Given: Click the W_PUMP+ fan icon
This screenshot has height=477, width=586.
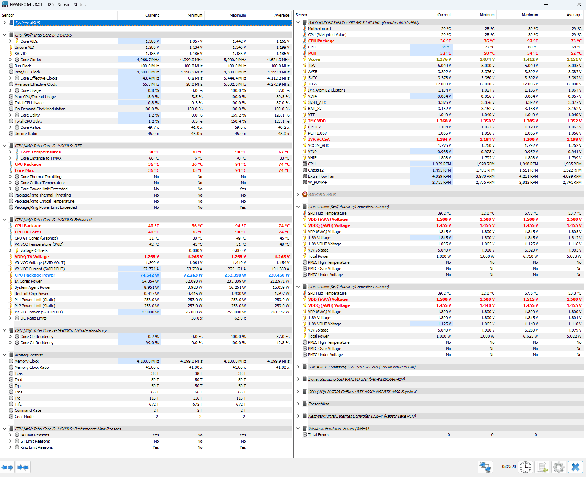Looking at the screenshot, I should (x=305, y=182).
